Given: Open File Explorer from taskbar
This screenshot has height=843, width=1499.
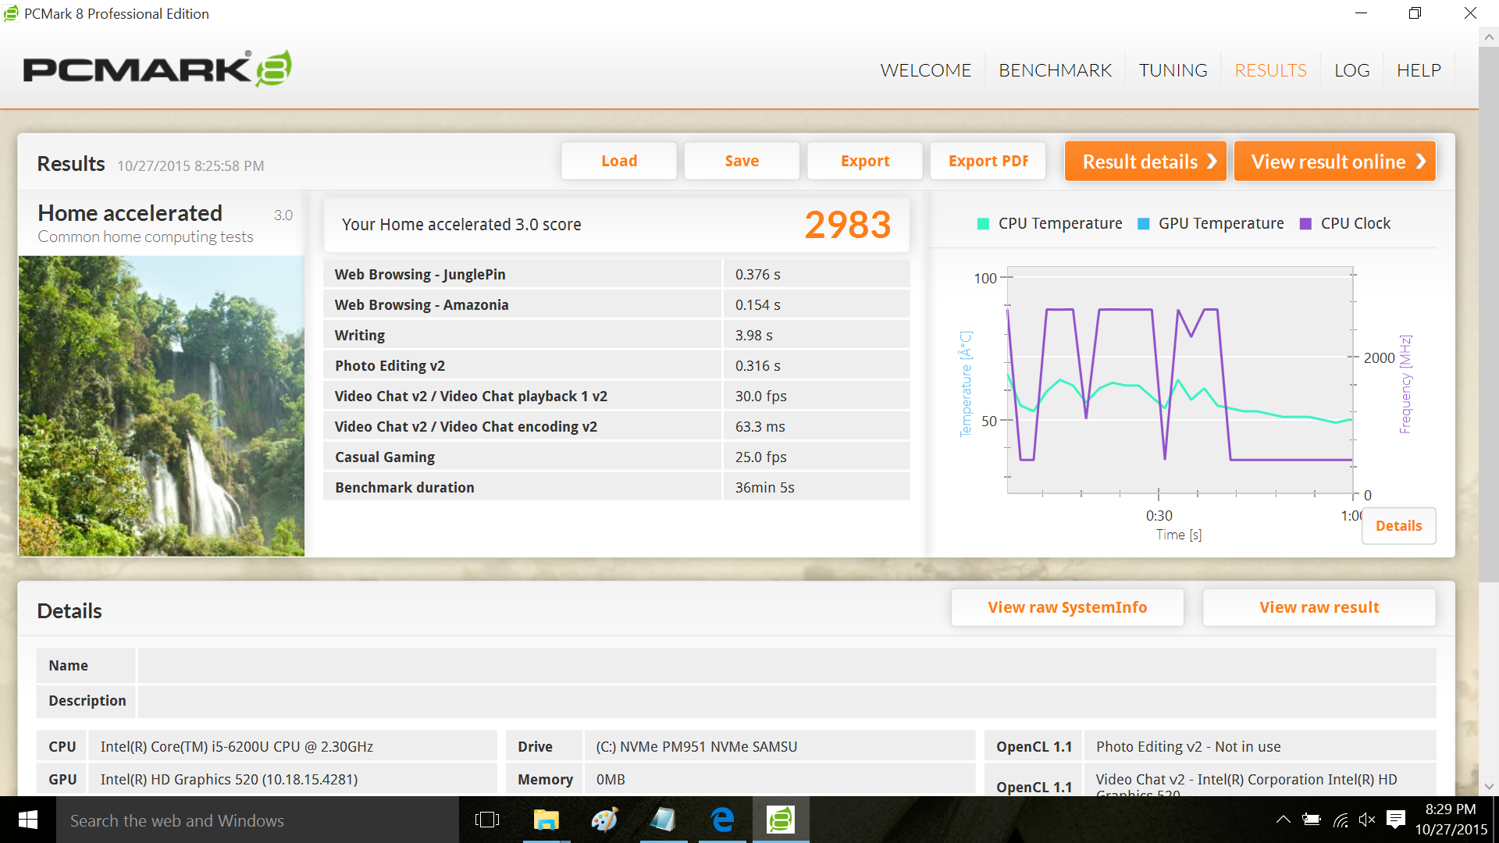Looking at the screenshot, I should pos(546,820).
